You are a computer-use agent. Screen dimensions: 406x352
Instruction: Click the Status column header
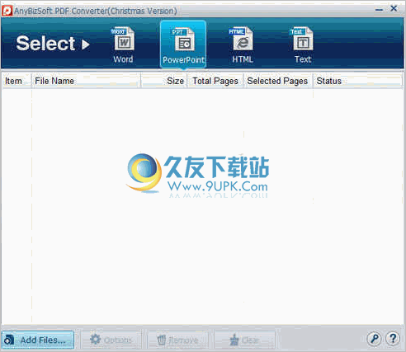pos(357,81)
